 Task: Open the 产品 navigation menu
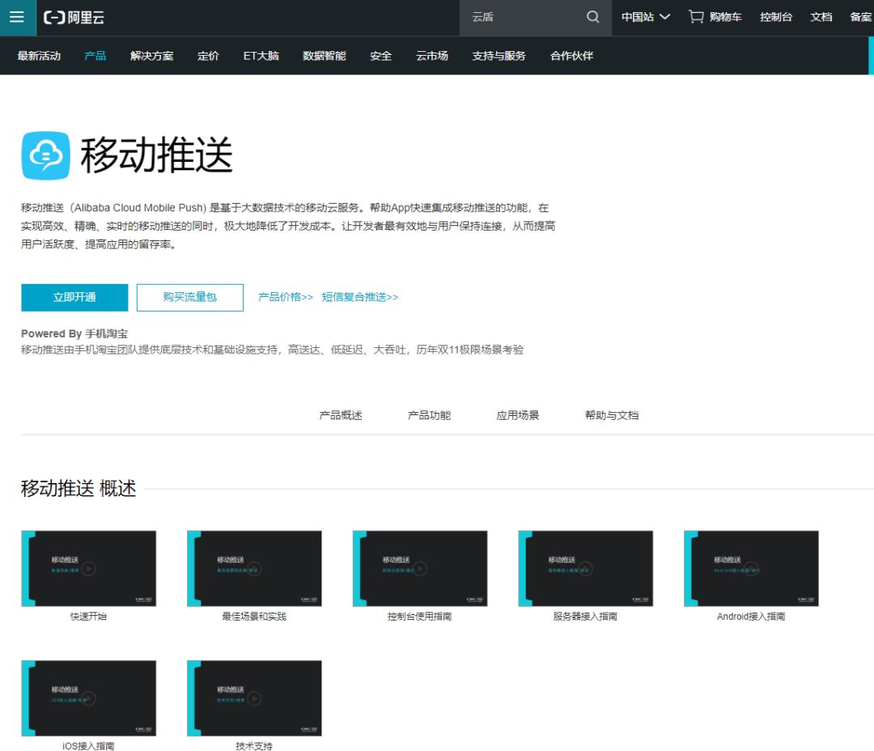(95, 56)
